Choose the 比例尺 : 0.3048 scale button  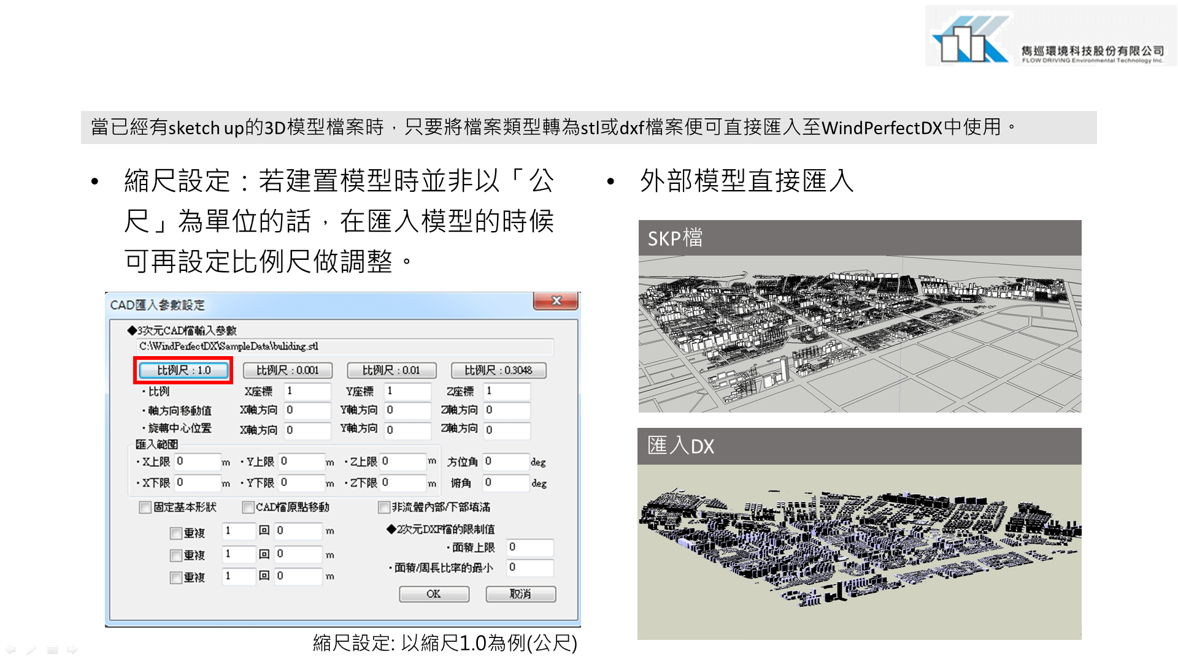pyautogui.click(x=498, y=370)
